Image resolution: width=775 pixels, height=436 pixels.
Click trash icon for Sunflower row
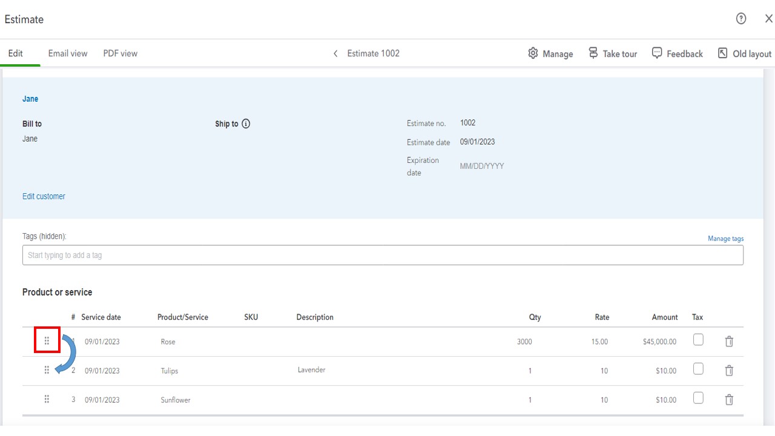tap(729, 400)
